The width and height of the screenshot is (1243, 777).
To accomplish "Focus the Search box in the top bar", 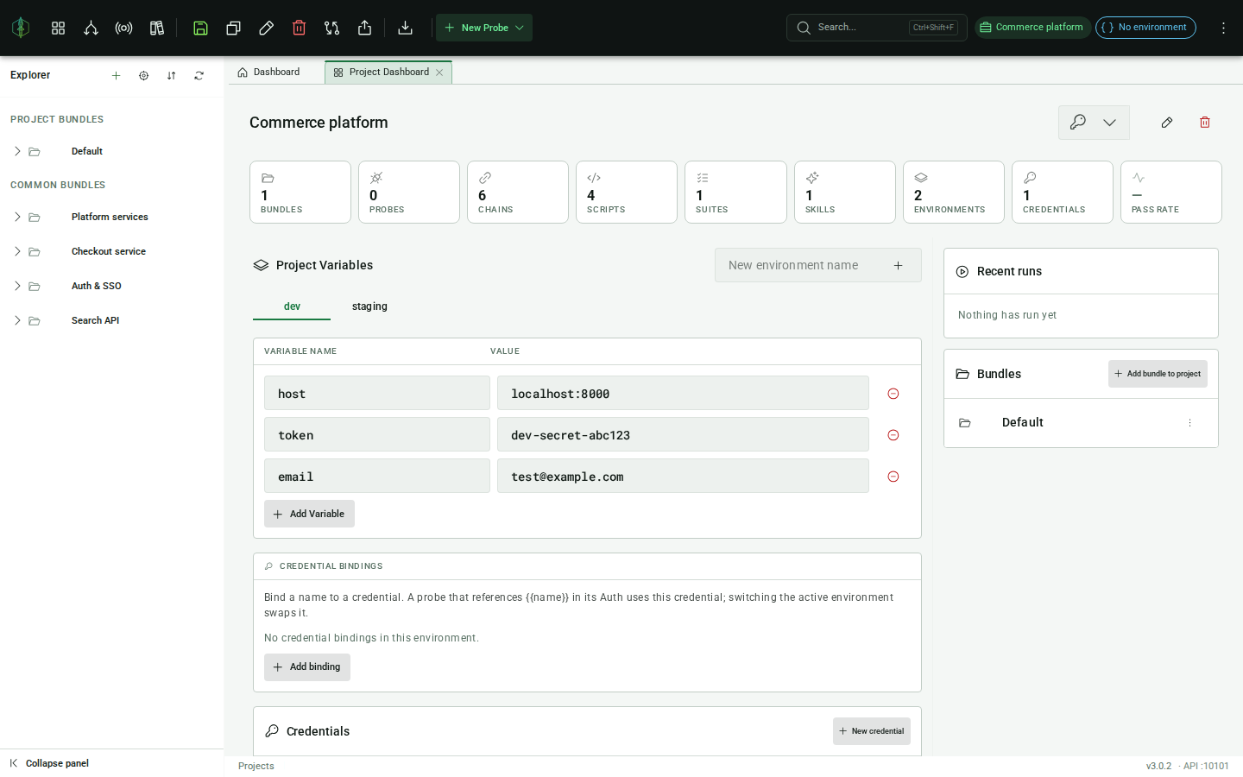I will 876,28.
